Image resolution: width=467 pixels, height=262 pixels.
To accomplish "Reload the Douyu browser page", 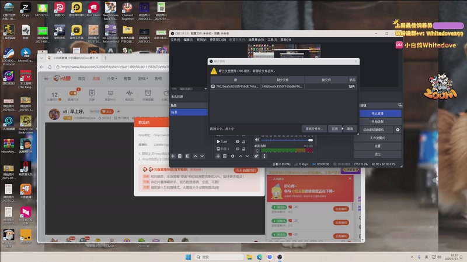I will [50, 67].
